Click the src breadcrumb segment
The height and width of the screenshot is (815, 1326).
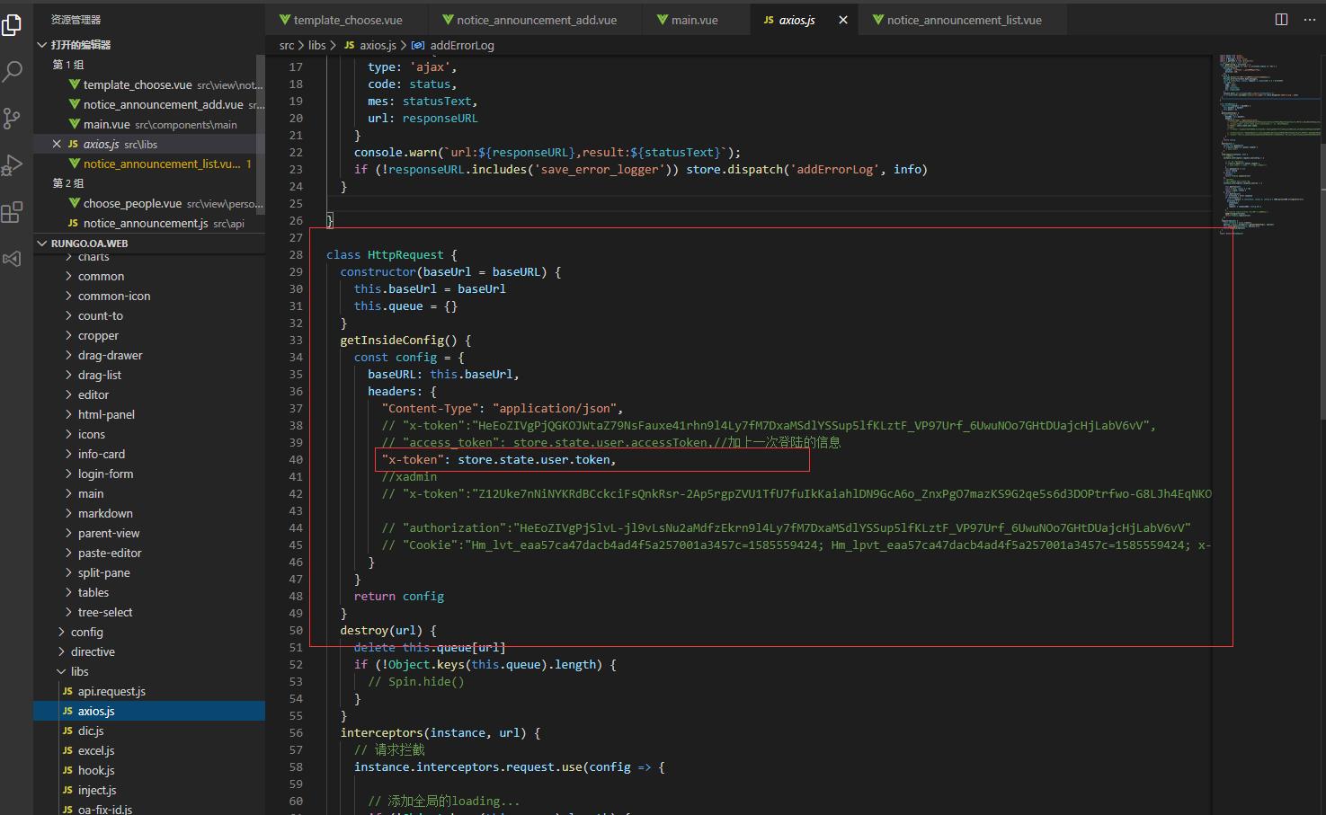[287, 45]
